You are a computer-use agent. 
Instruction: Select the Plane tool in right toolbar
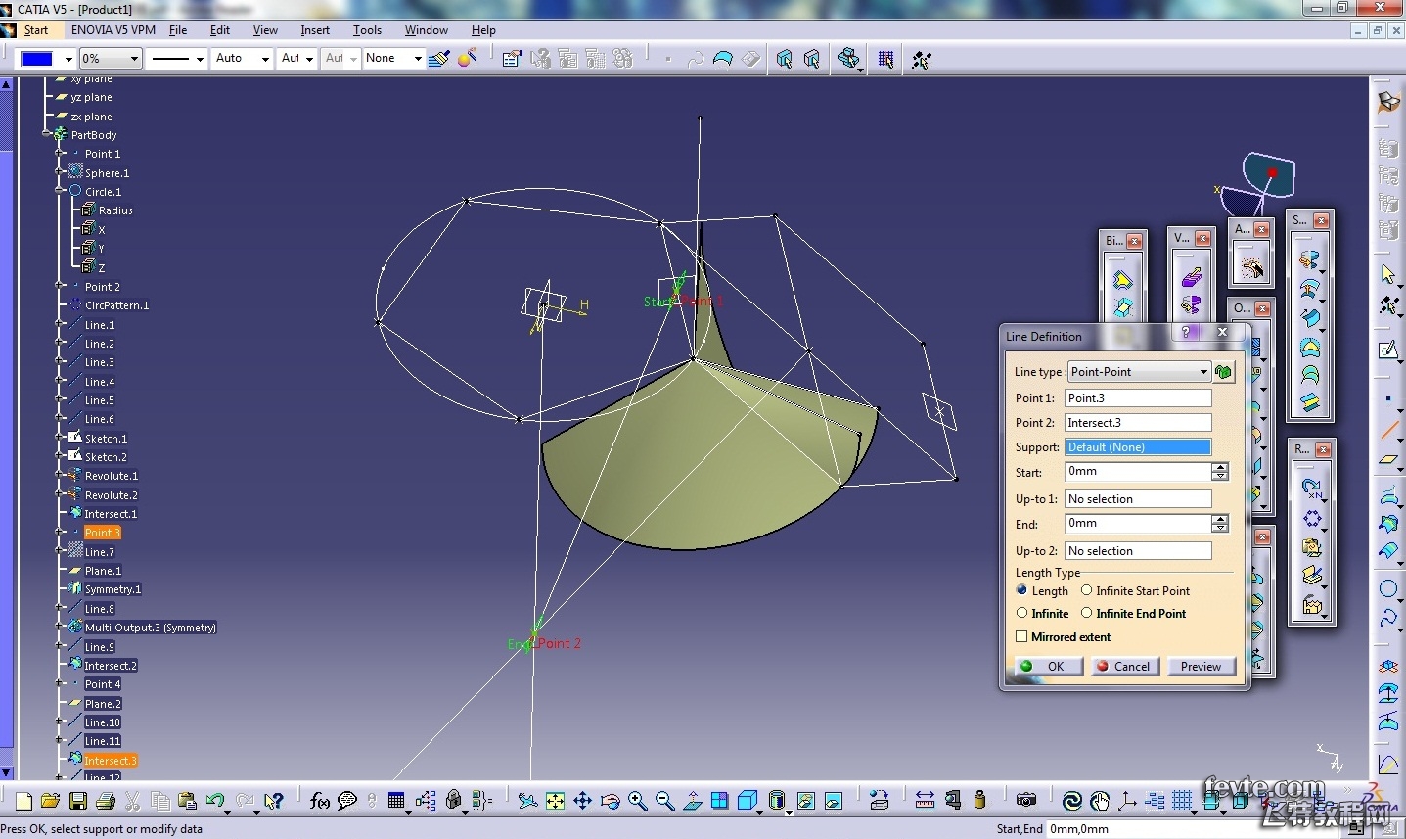pos(1388,459)
